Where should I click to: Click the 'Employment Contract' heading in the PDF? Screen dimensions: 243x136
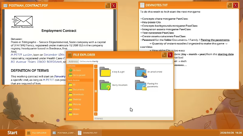59,31
